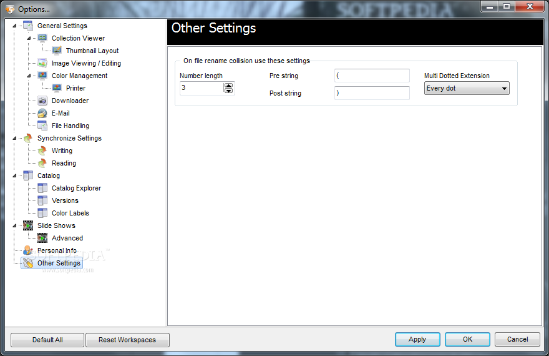The height and width of the screenshot is (356, 549).
Task: Select Catalog in the tree
Action: tap(49, 176)
